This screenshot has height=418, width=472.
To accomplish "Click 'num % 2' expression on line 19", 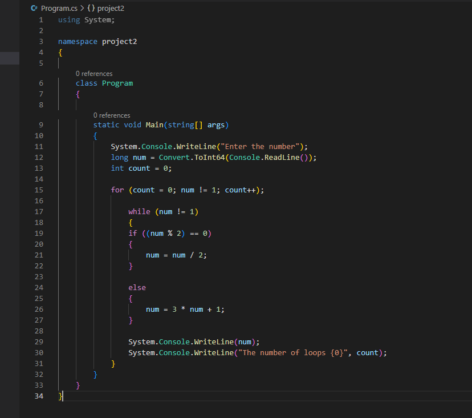I will tap(165, 234).
